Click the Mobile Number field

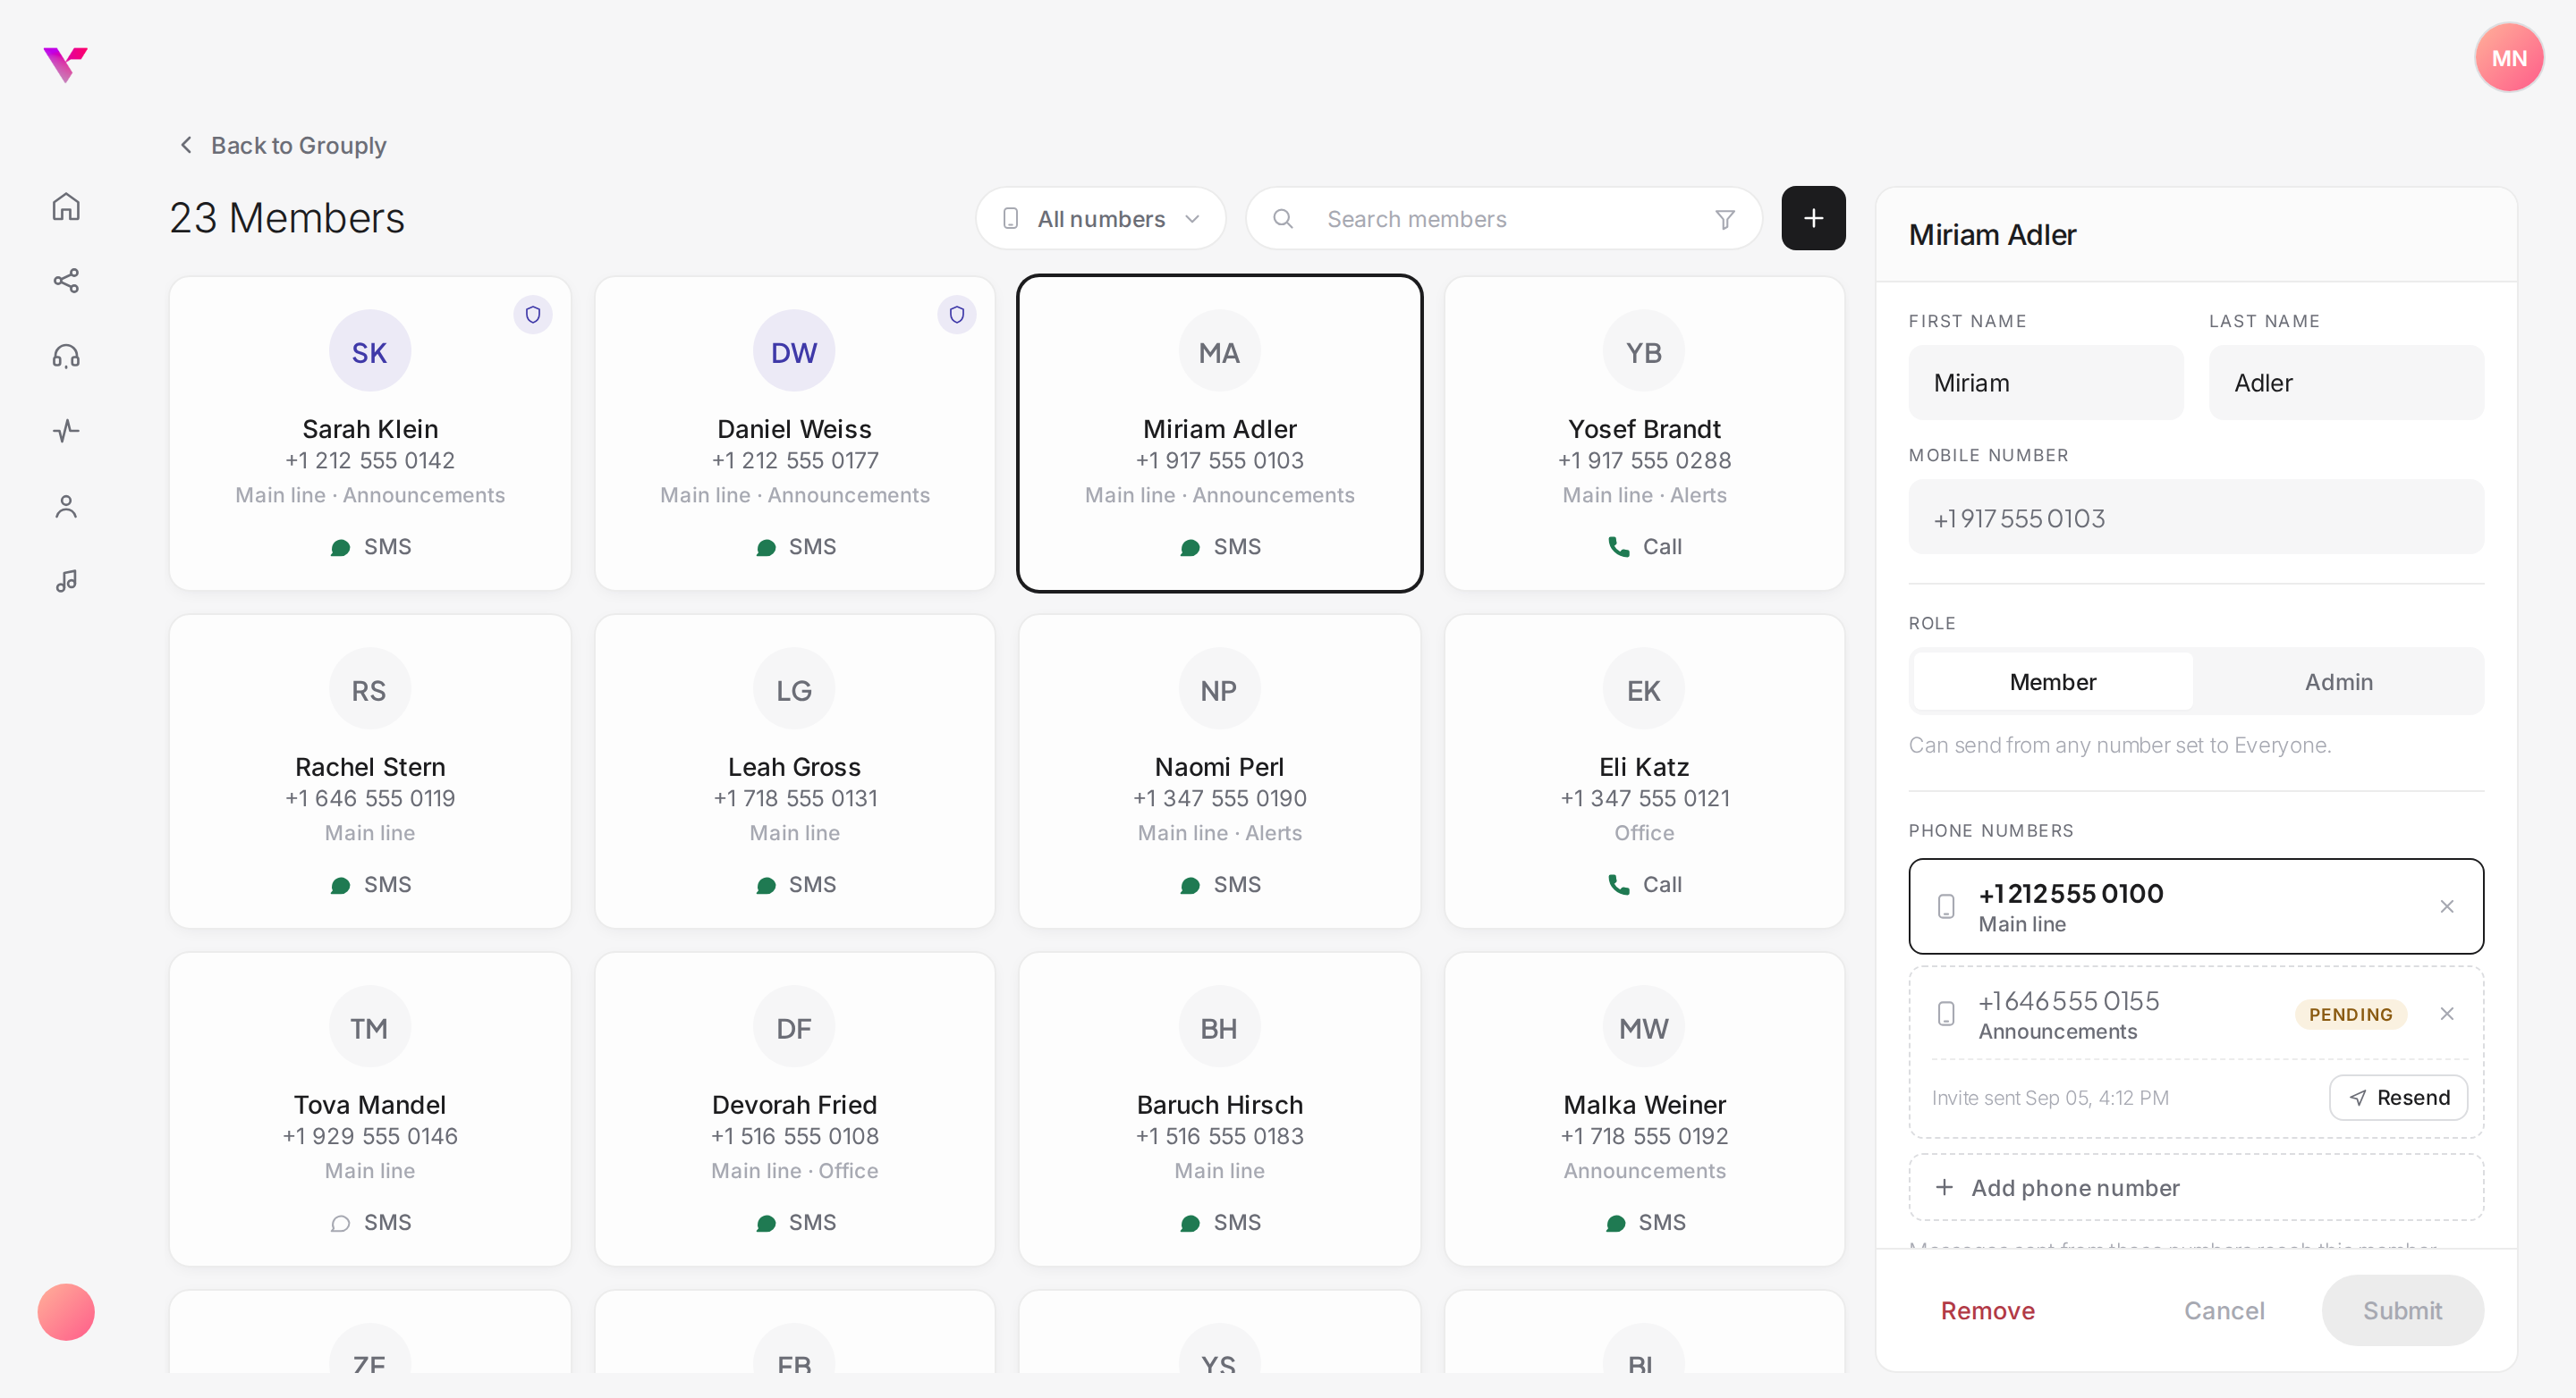(x=2196, y=518)
